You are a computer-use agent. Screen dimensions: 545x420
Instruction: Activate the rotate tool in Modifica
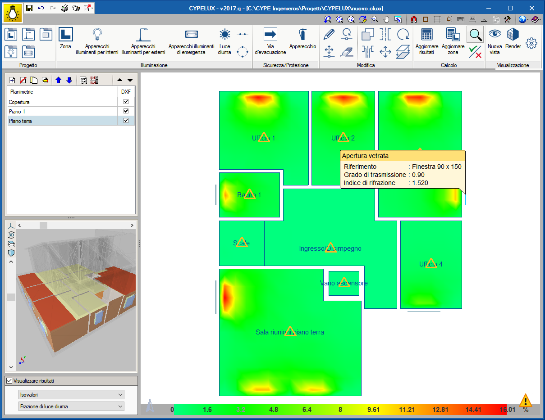(403, 34)
